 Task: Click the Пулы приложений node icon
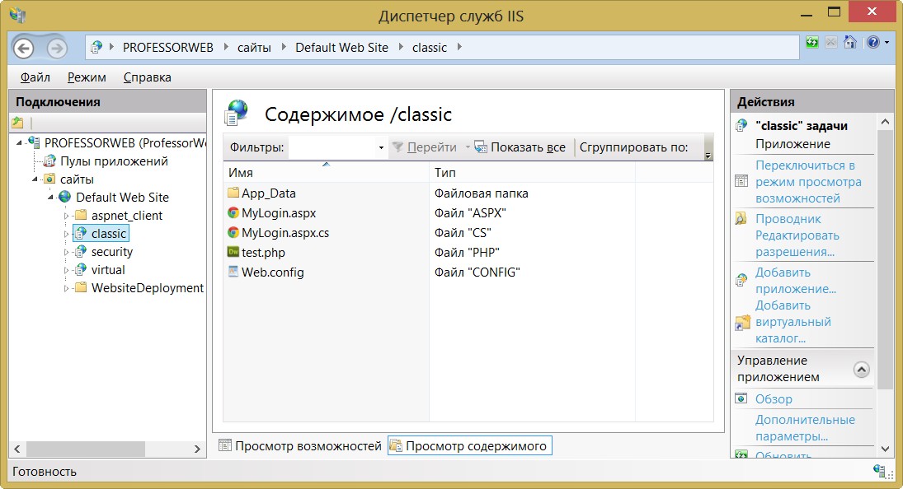(50, 161)
